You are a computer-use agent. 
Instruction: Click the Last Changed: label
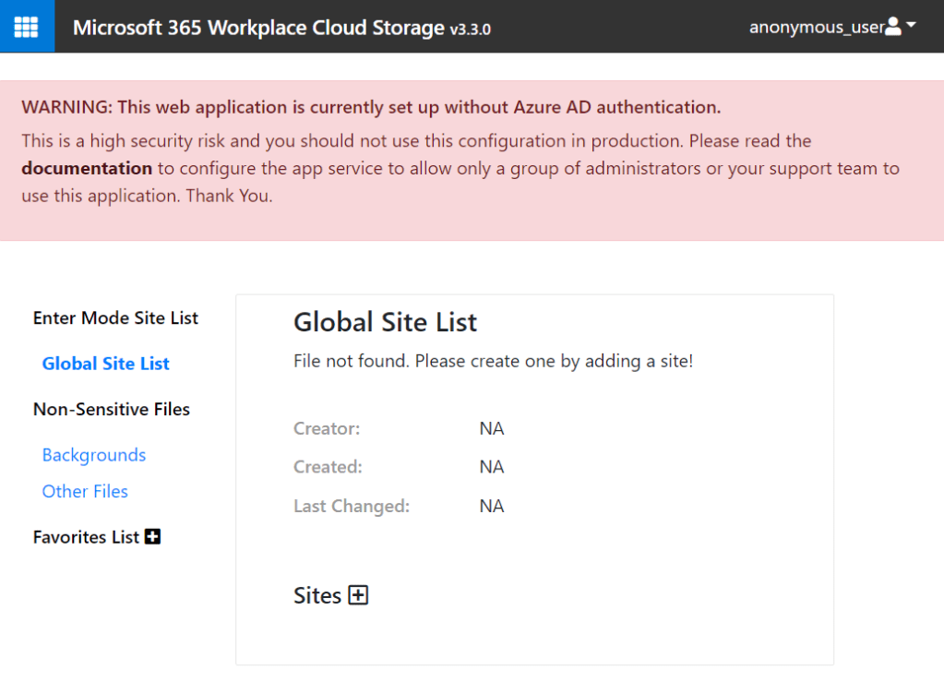pos(352,507)
